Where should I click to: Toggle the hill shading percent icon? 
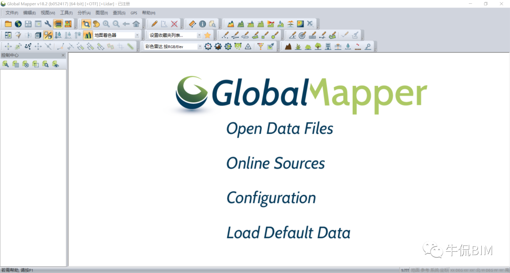(x=48, y=35)
